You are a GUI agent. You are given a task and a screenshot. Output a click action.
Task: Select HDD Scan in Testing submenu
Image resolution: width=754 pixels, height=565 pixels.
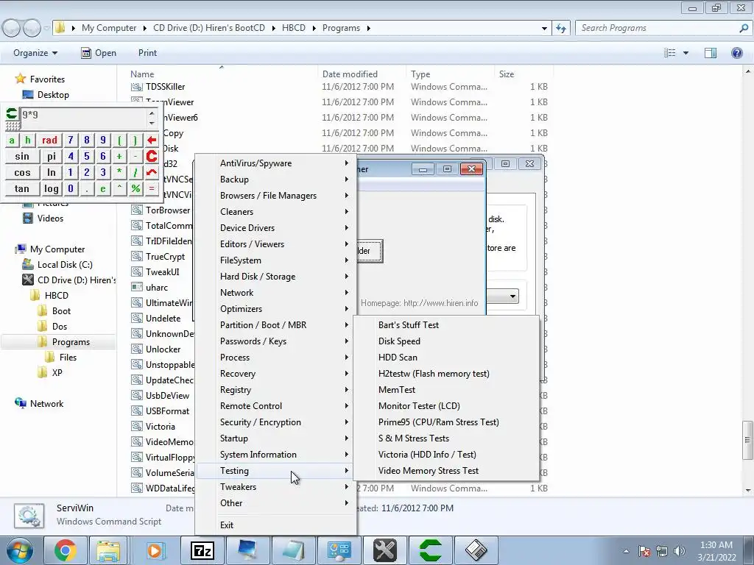446,358
